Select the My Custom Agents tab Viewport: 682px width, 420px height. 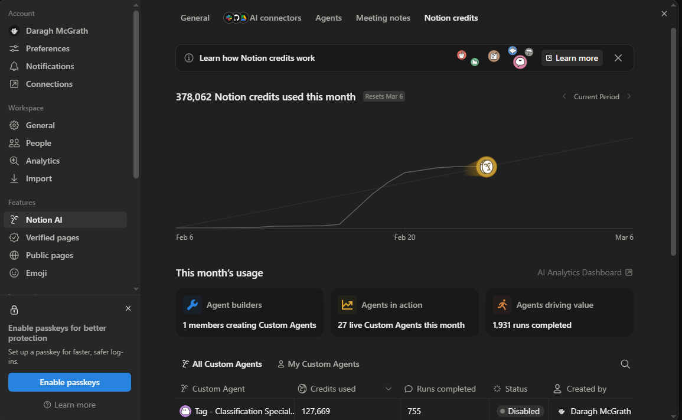(318, 364)
